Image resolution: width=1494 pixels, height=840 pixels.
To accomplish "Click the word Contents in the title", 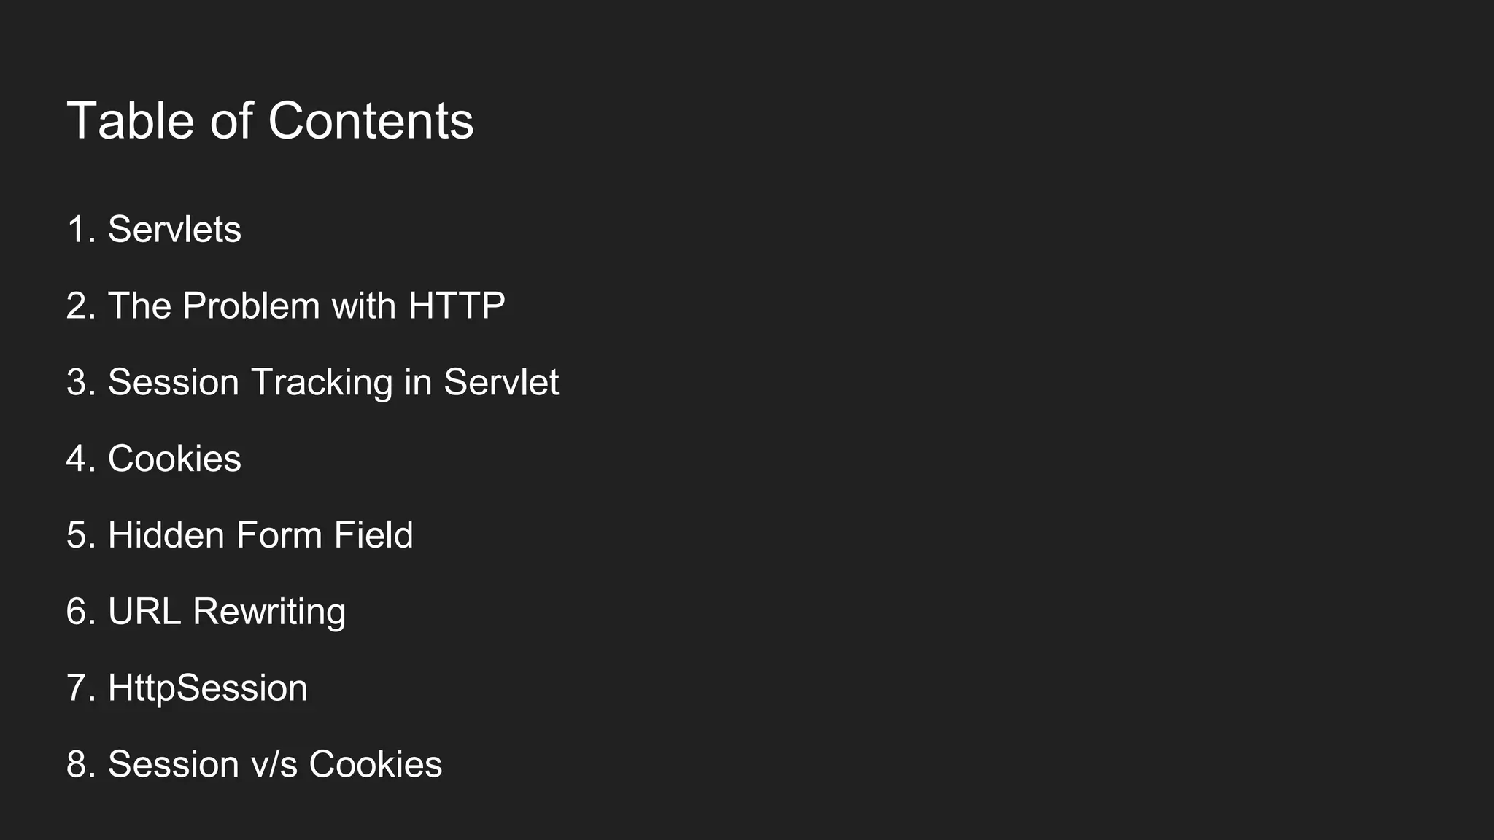I will [371, 121].
